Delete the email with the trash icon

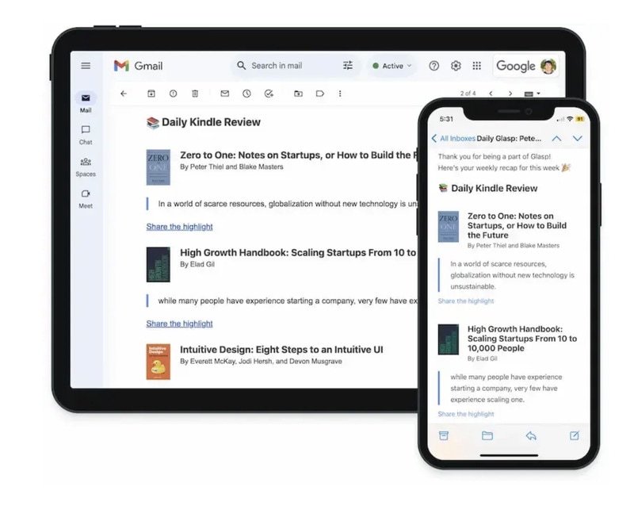click(x=195, y=94)
